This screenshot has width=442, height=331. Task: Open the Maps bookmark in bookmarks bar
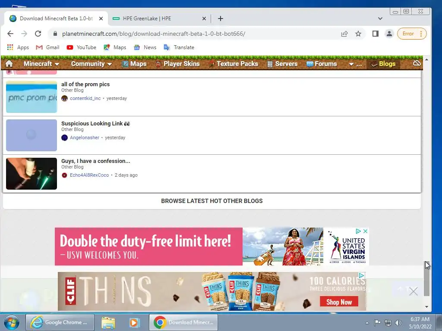point(115,47)
